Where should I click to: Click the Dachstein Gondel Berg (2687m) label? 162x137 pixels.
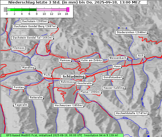point(35,26)
